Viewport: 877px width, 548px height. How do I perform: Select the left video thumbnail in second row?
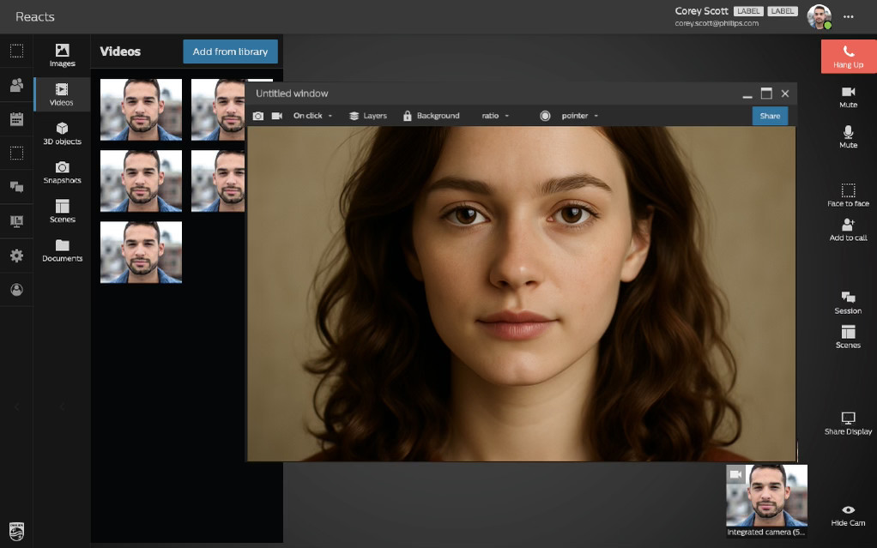click(141, 181)
